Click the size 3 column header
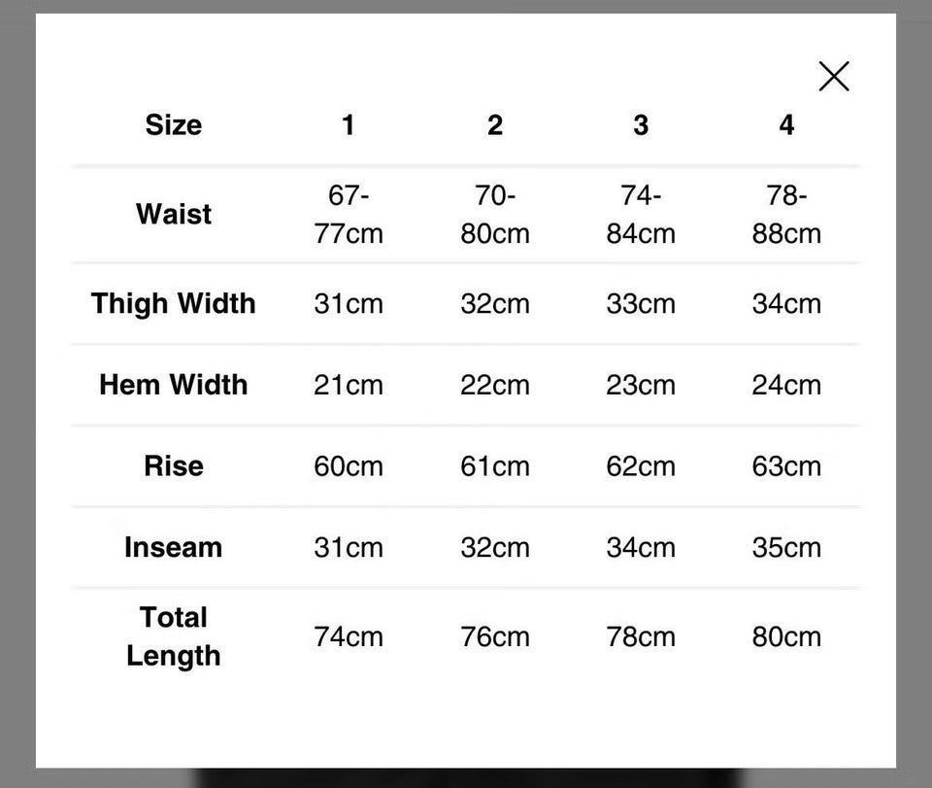 tap(641, 125)
